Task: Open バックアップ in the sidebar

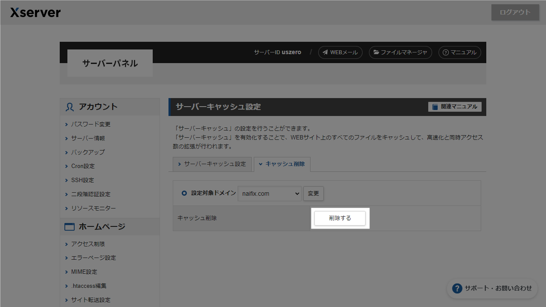Action: click(x=88, y=152)
